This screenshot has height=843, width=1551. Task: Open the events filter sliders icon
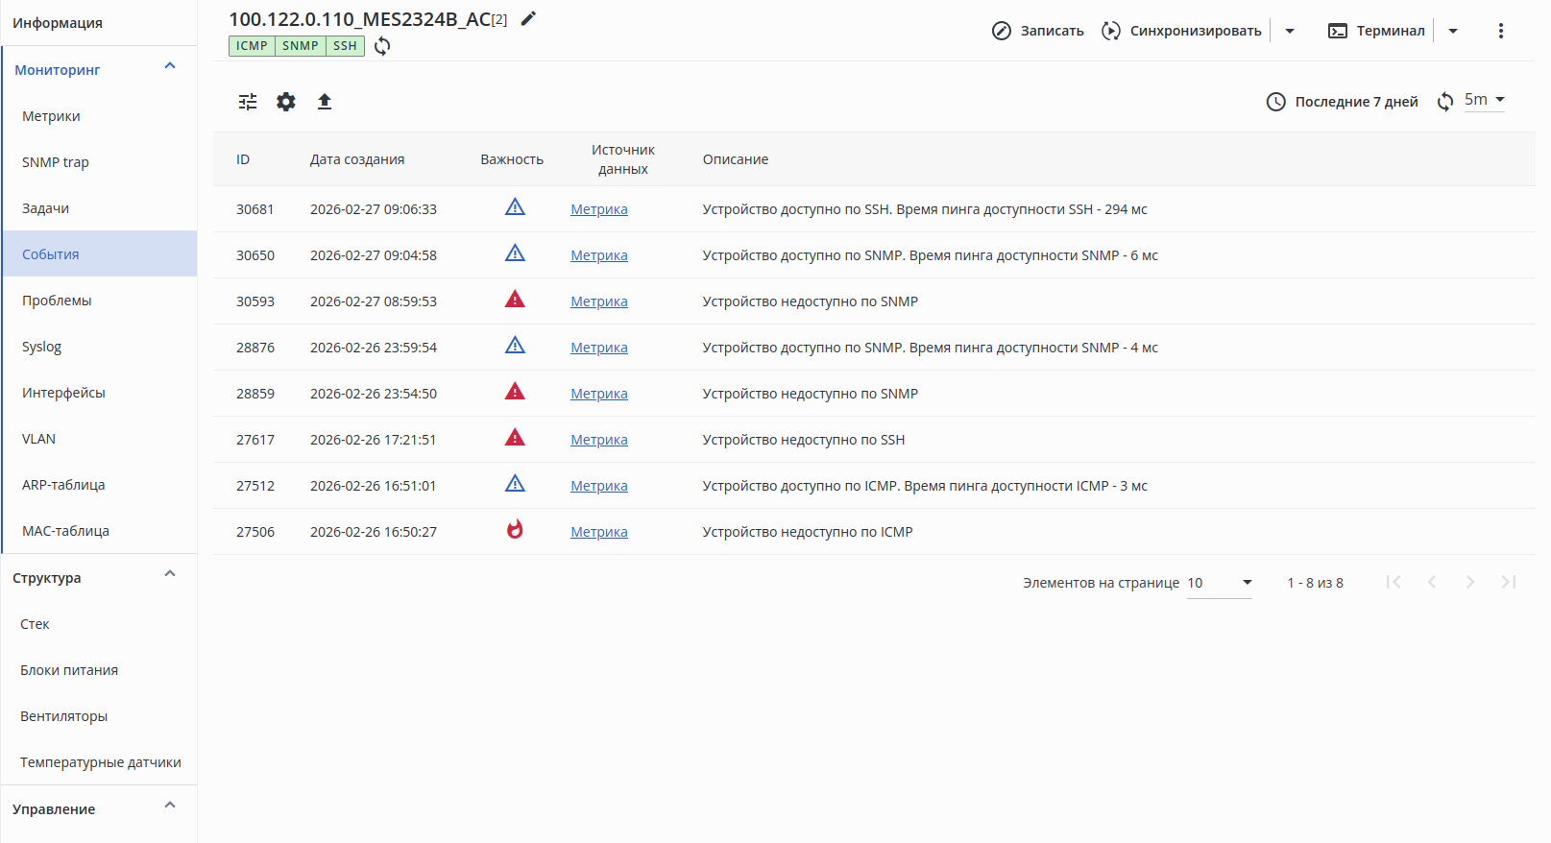click(248, 102)
